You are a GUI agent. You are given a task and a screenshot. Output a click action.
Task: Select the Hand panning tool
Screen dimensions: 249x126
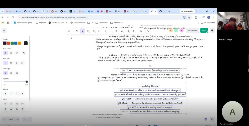[77, 31]
